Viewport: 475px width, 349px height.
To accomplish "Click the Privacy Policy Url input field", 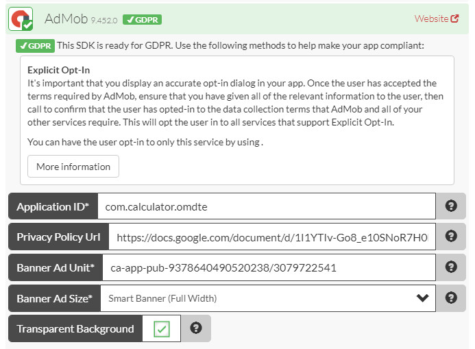I will [272, 237].
